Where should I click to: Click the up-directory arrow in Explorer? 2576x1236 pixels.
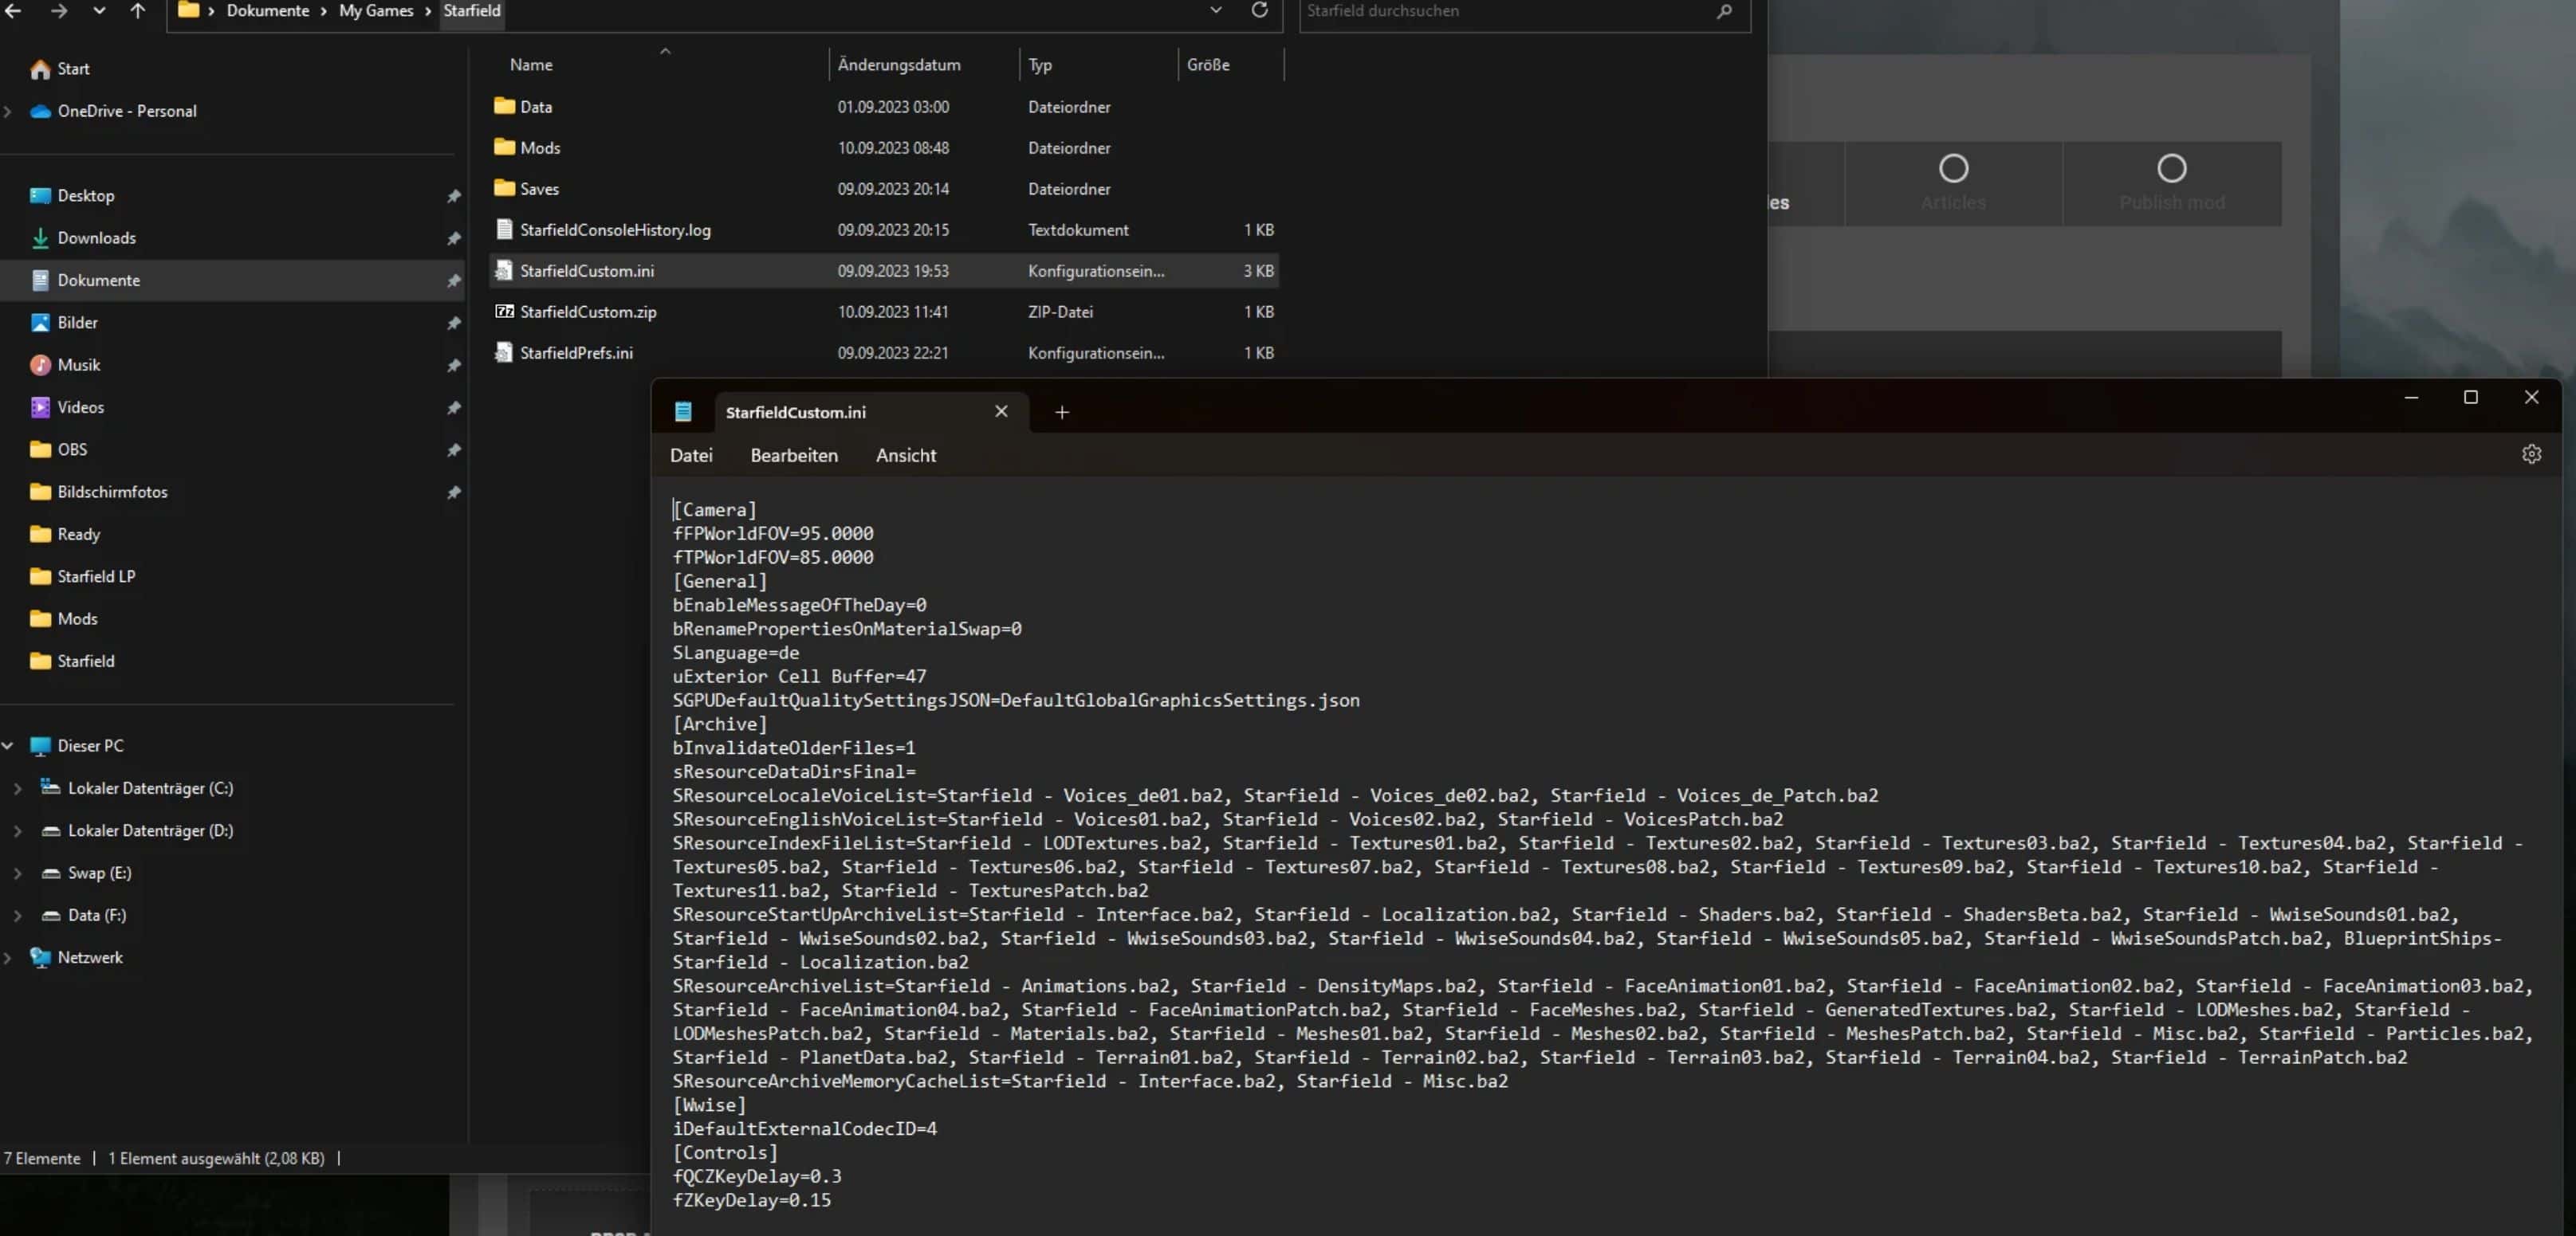tap(137, 10)
